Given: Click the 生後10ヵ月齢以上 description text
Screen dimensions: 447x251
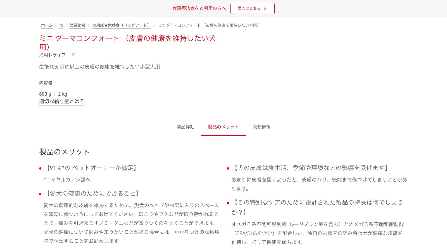Looking at the screenshot, I should tap(99, 67).
